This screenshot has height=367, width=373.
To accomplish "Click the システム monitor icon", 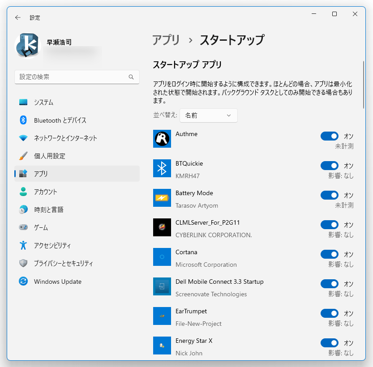I will [23, 102].
